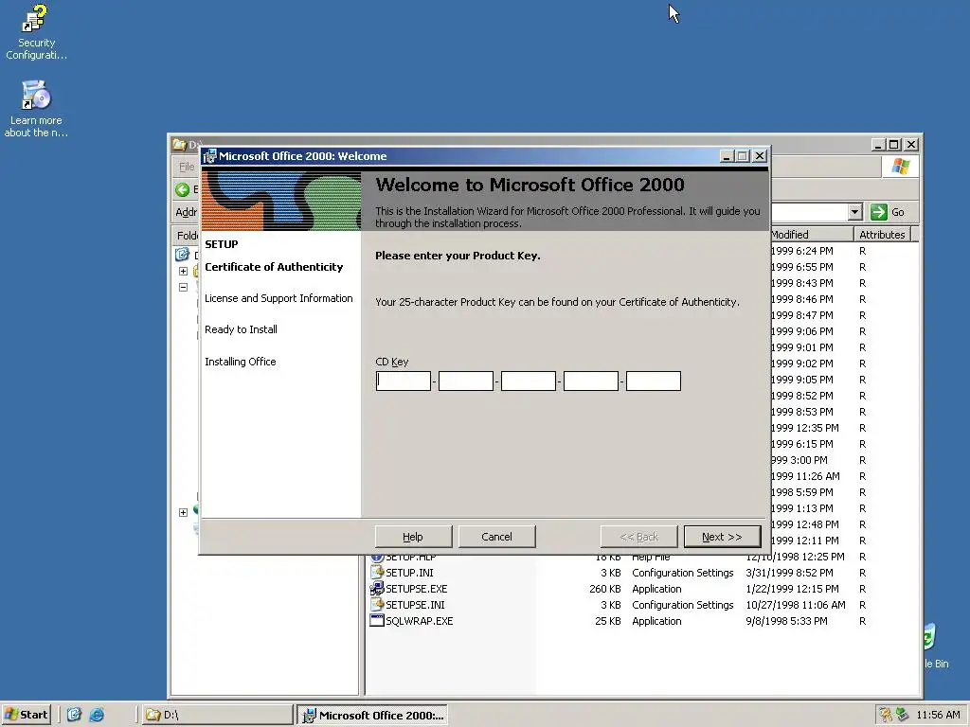Click the Windows flag logo in Explorer window
The width and height of the screenshot is (970, 727).
click(x=900, y=167)
